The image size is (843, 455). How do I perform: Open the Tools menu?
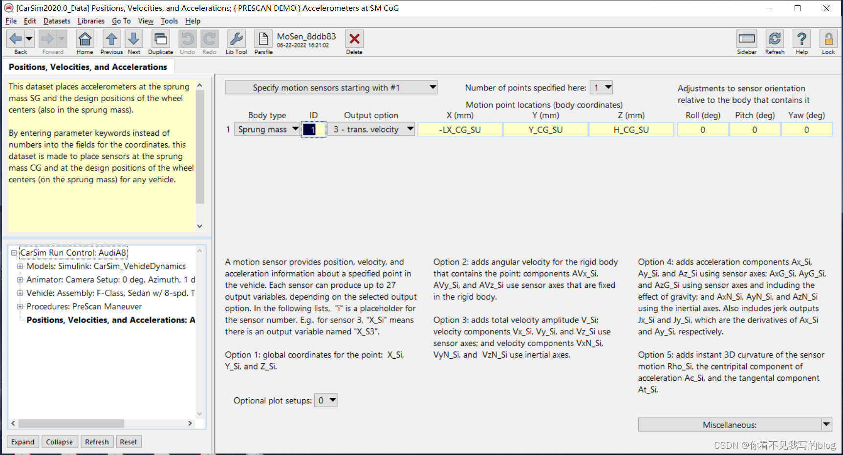tap(169, 21)
